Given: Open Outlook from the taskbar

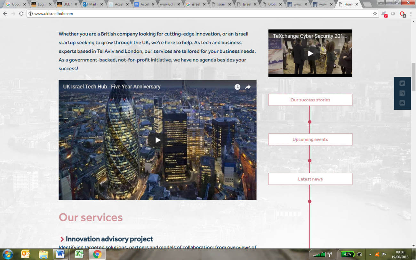Looking at the screenshot, I should 25,254.
